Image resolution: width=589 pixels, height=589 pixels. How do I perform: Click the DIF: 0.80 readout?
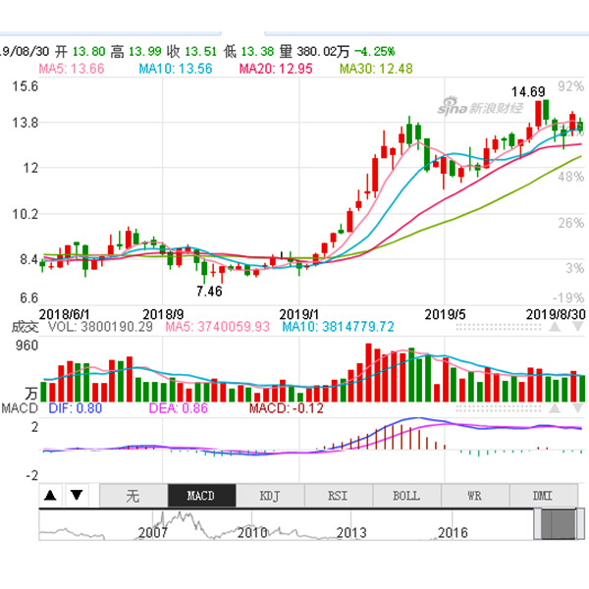(76, 408)
